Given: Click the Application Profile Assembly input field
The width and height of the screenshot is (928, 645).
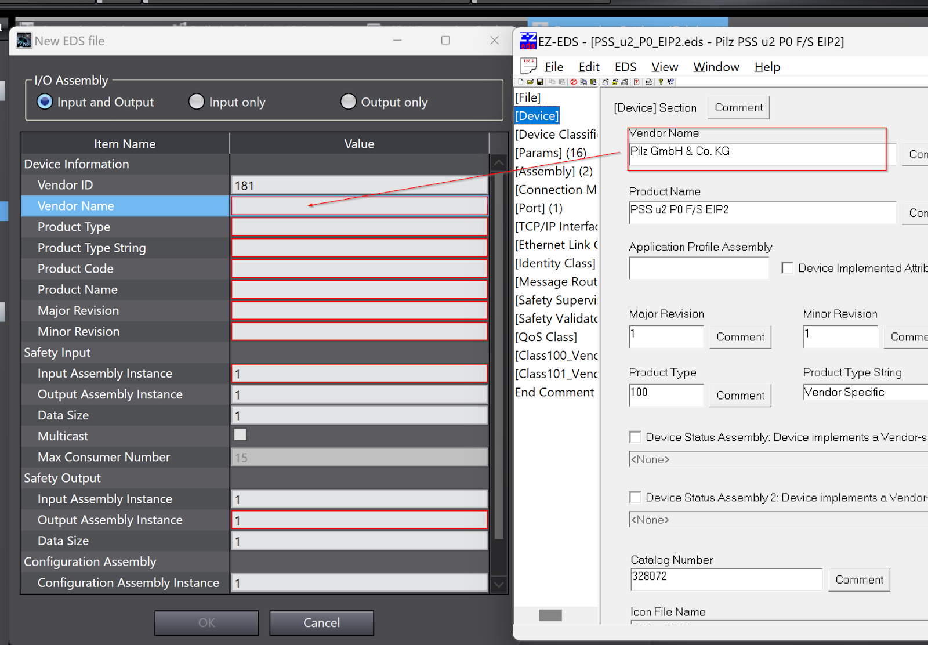Looking at the screenshot, I should (x=699, y=268).
